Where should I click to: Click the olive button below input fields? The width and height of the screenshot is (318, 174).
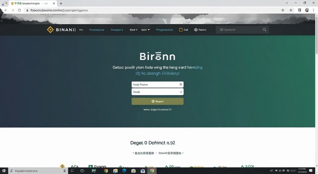(157, 101)
